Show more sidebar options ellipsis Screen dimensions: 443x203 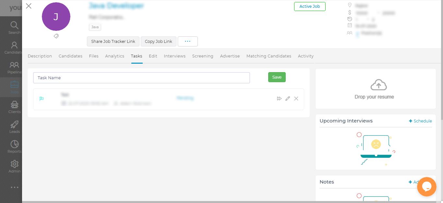[x=14, y=187]
